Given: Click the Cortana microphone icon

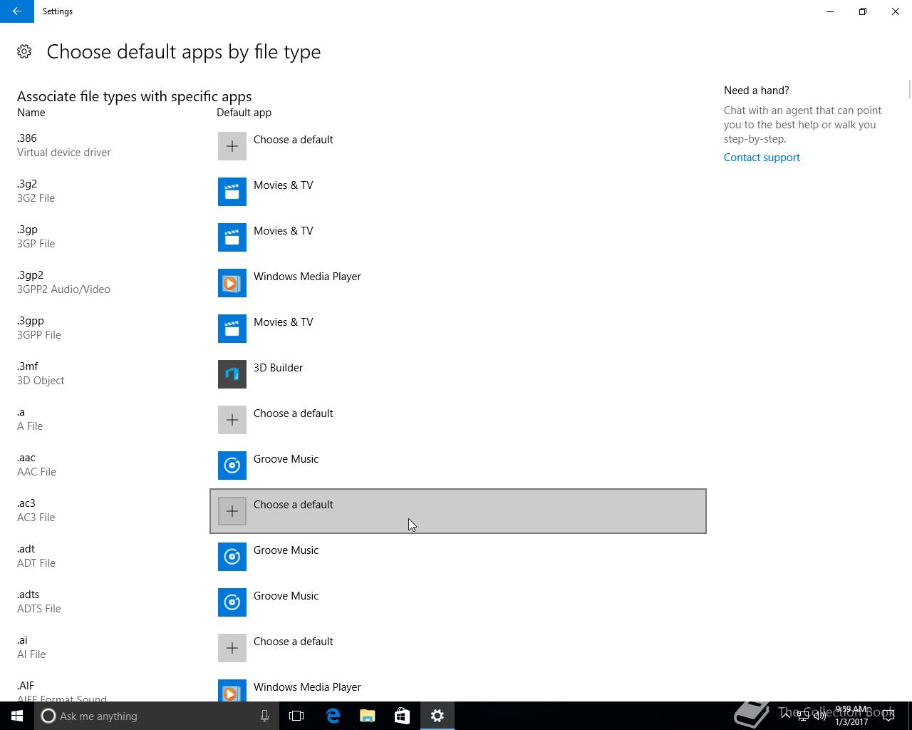Looking at the screenshot, I should pyautogui.click(x=264, y=716).
